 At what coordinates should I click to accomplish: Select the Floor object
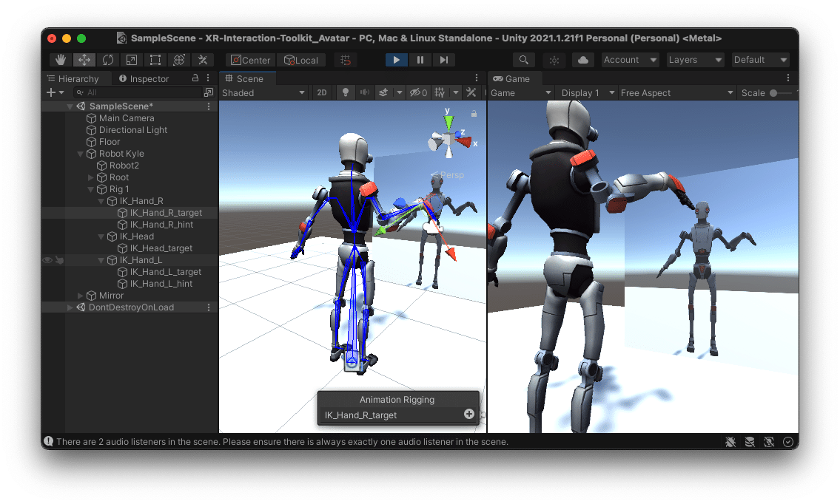click(110, 142)
